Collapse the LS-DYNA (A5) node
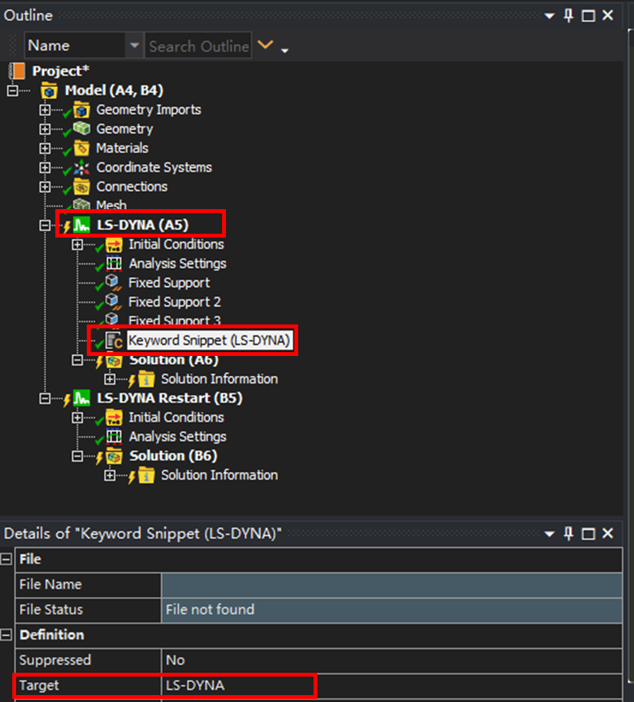 click(x=45, y=225)
